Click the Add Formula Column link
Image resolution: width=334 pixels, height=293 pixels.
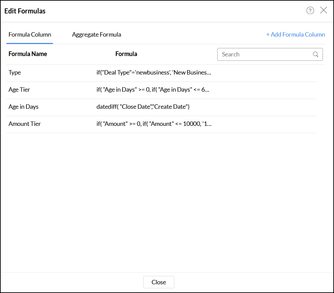pos(295,35)
